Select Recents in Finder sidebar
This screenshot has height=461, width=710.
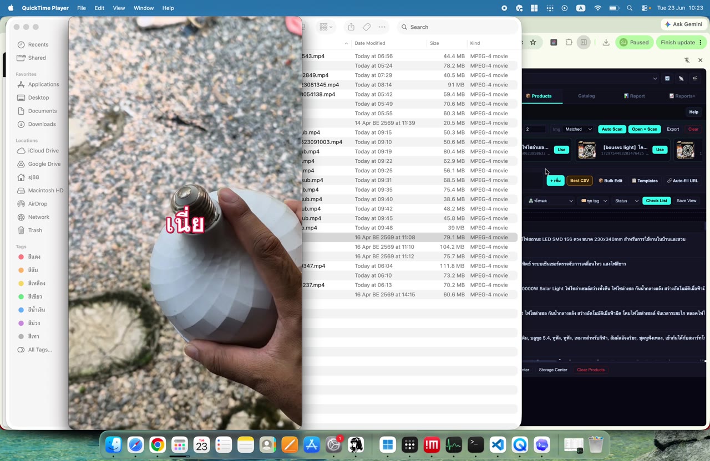coord(38,44)
